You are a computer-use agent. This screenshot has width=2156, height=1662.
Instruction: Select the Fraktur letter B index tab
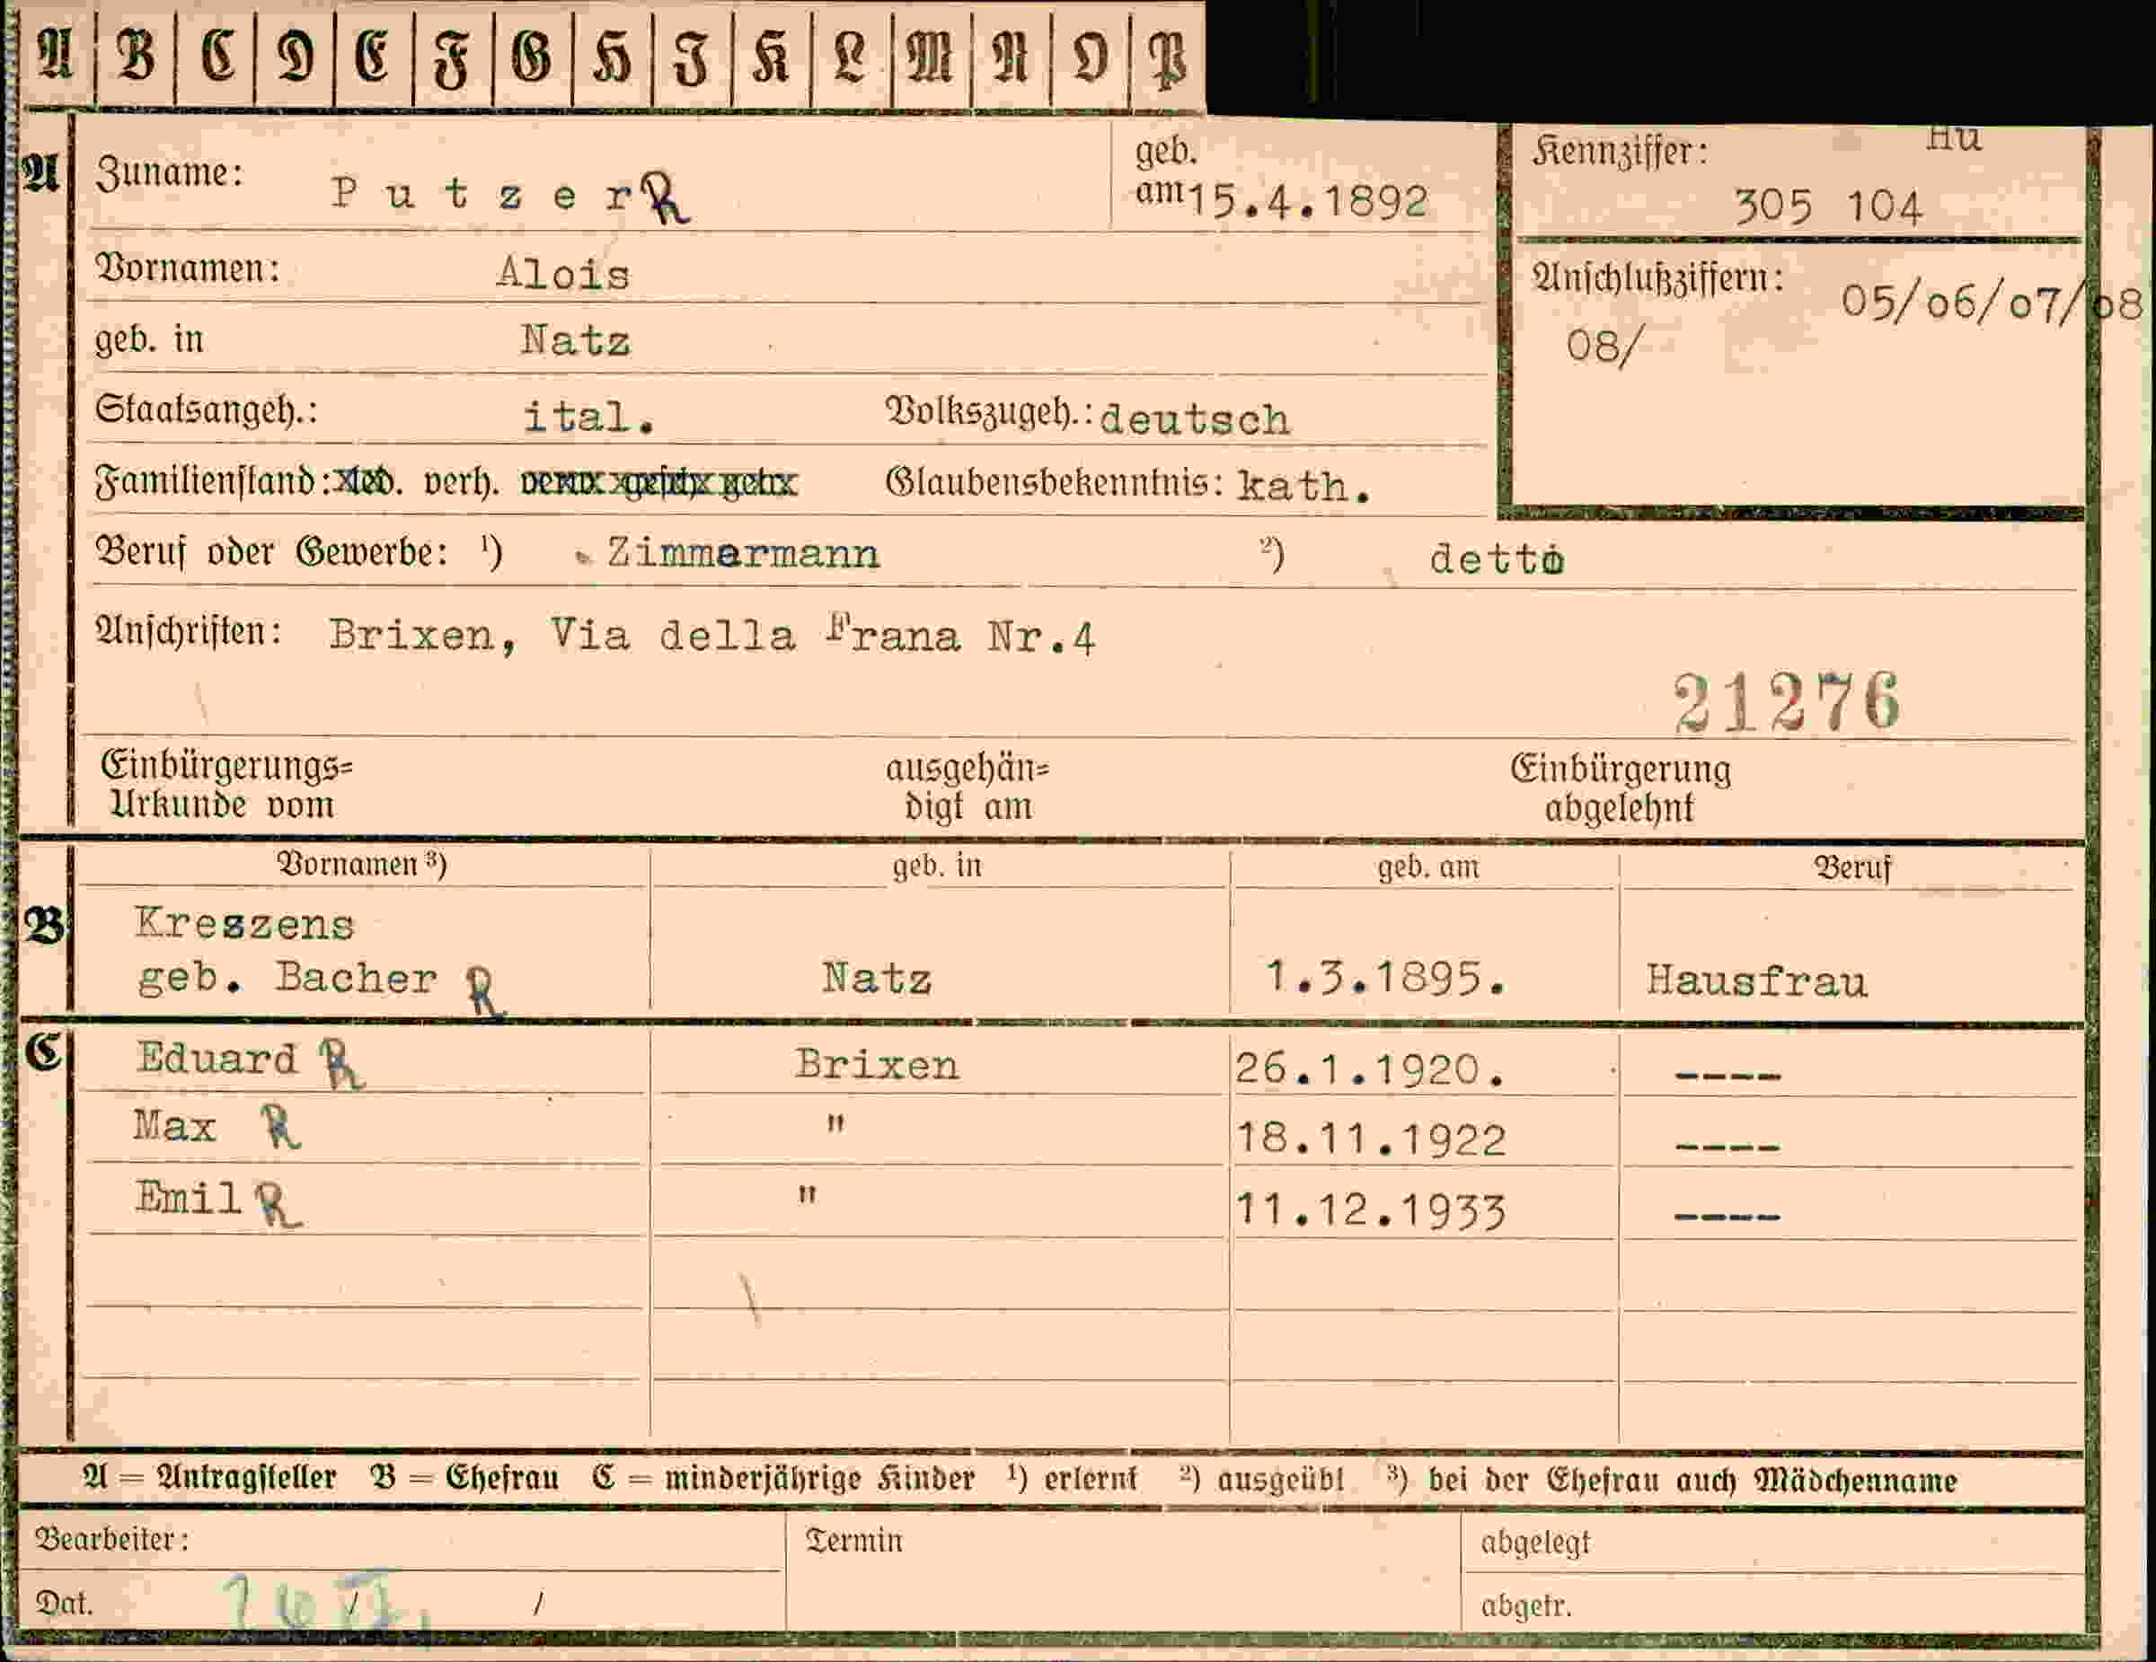[x=136, y=54]
